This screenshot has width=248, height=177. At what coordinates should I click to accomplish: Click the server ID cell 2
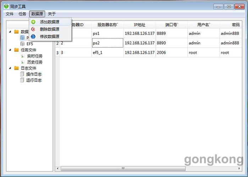click(x=76, y=43)
